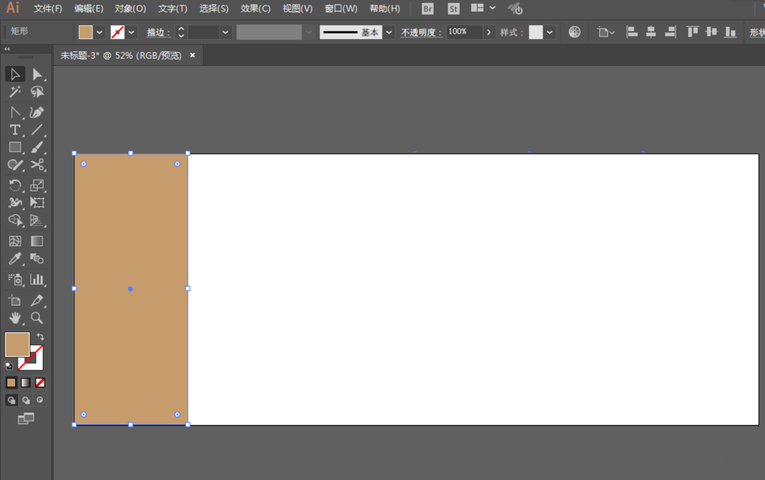Select the Magic Wand tool
Image resolution: width=765 pixels, height=480 pixels.
[15, 93]
